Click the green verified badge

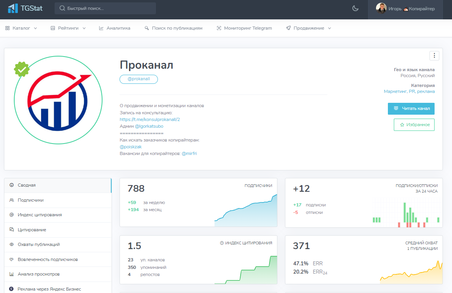[22, 69]
